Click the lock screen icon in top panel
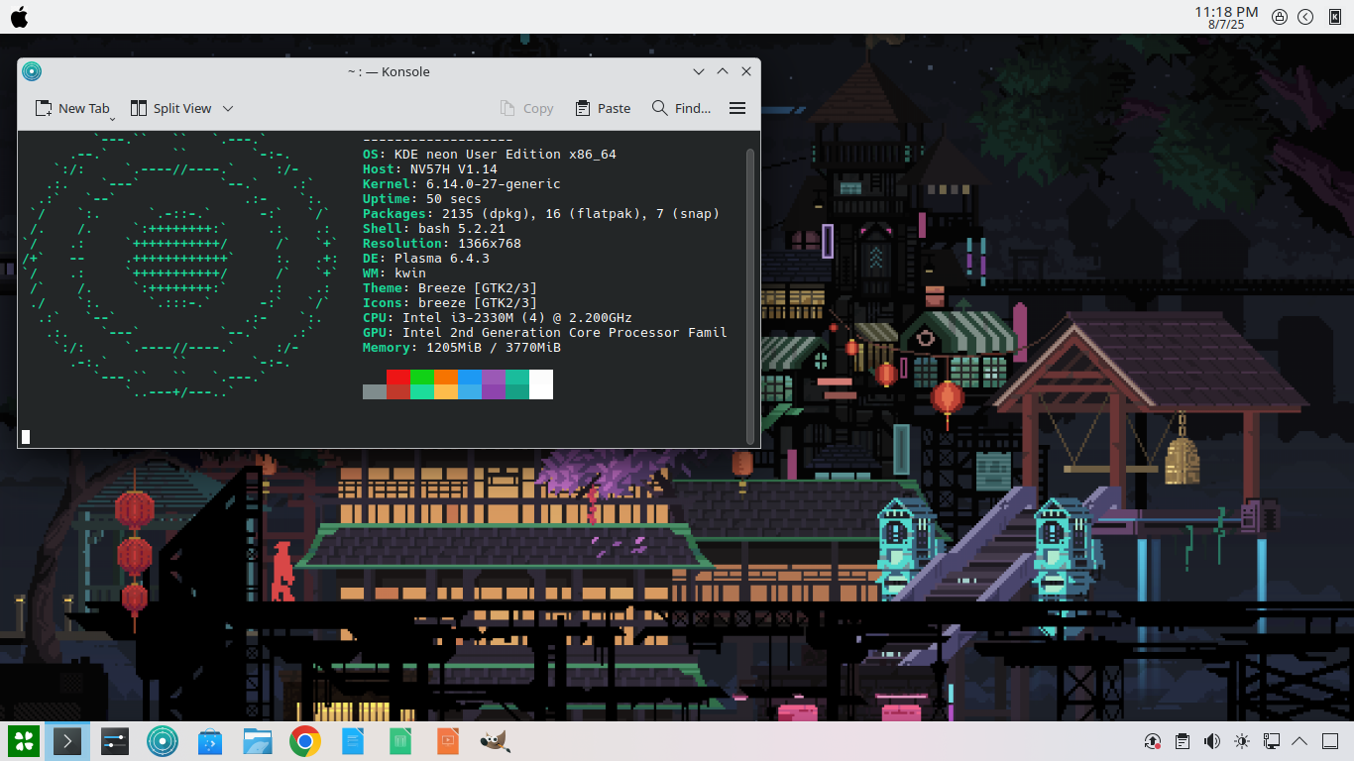The image size is (1354, 761). point(1280,17)
